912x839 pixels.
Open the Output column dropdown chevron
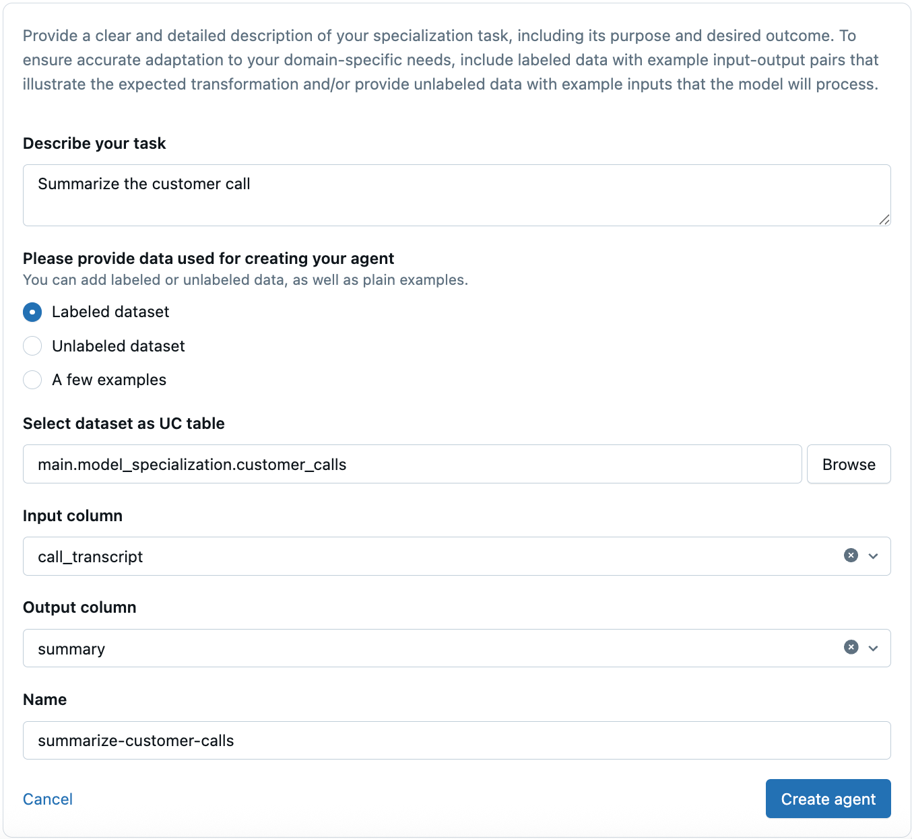point(874,648)
